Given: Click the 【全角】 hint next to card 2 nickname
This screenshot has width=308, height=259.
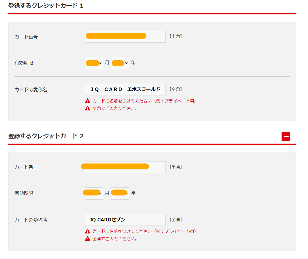Looking at the screenshot, I should coord(175,220).
